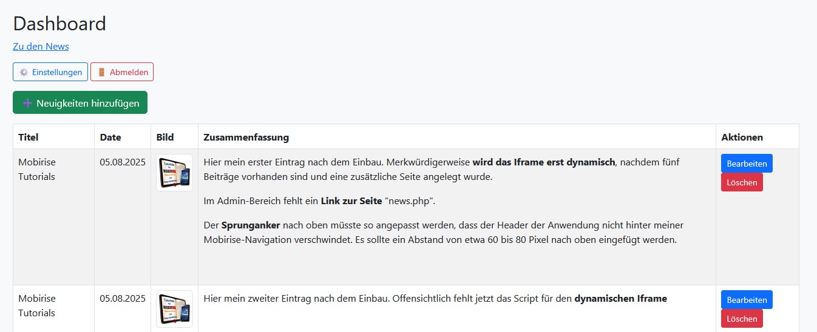817x332 pixels.
Task: Open the second entry's thumbnail image
Action: (x=174, y=309)
